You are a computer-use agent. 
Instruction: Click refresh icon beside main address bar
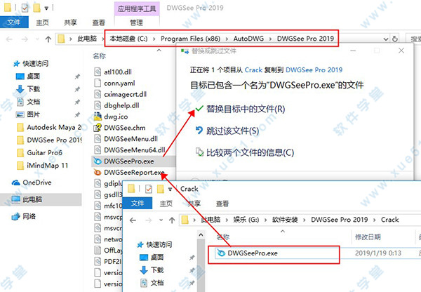(394, 39)
